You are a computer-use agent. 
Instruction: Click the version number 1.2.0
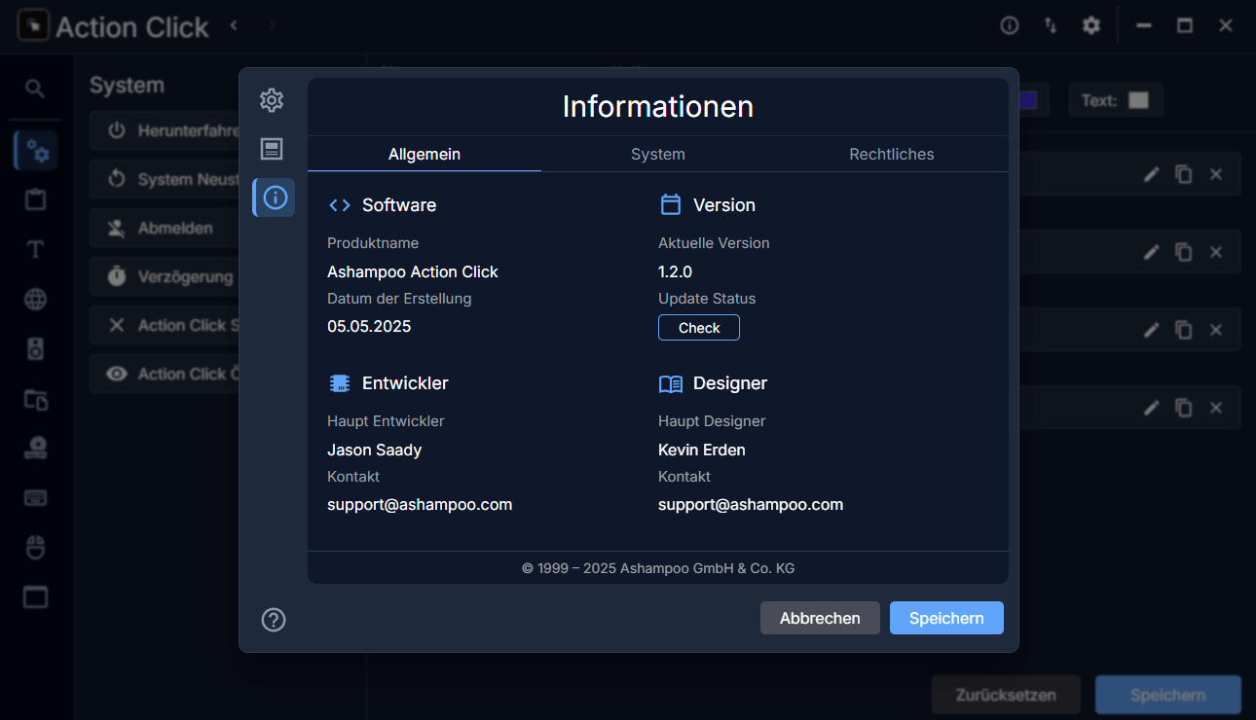coord(675,271)
